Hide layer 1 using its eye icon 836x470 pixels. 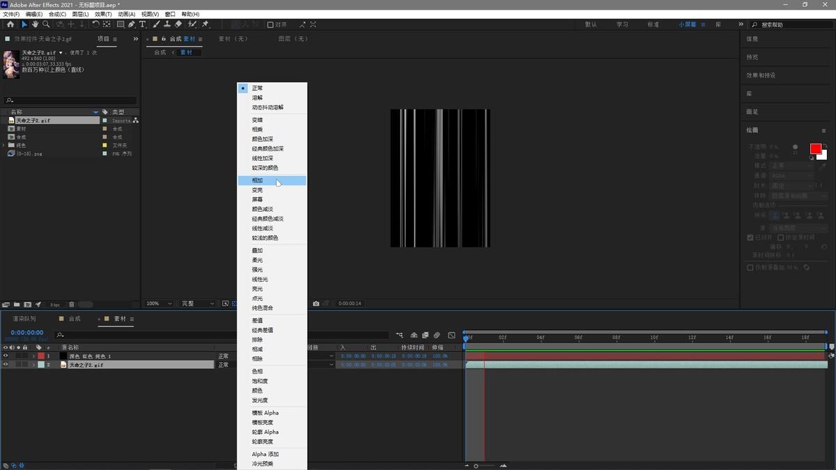6,356
